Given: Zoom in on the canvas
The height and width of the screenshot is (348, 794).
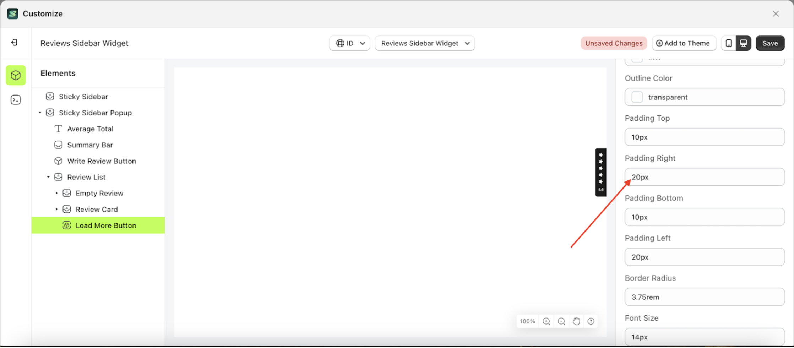Looking at the screenshot, I should coord(546,321).
